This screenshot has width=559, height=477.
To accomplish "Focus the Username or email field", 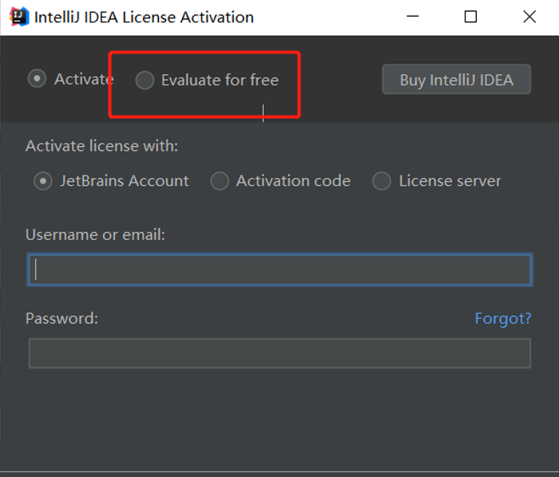I will [x=279, y=270].
